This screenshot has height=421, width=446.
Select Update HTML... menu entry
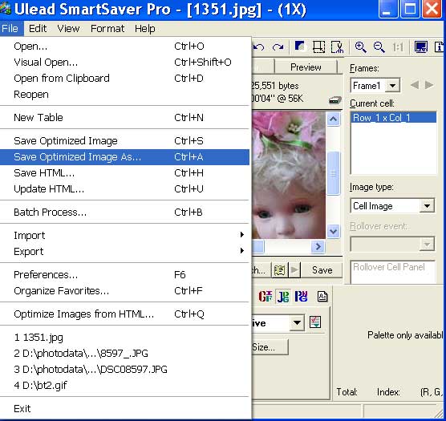pyautogui.click(x=124, y=188)
